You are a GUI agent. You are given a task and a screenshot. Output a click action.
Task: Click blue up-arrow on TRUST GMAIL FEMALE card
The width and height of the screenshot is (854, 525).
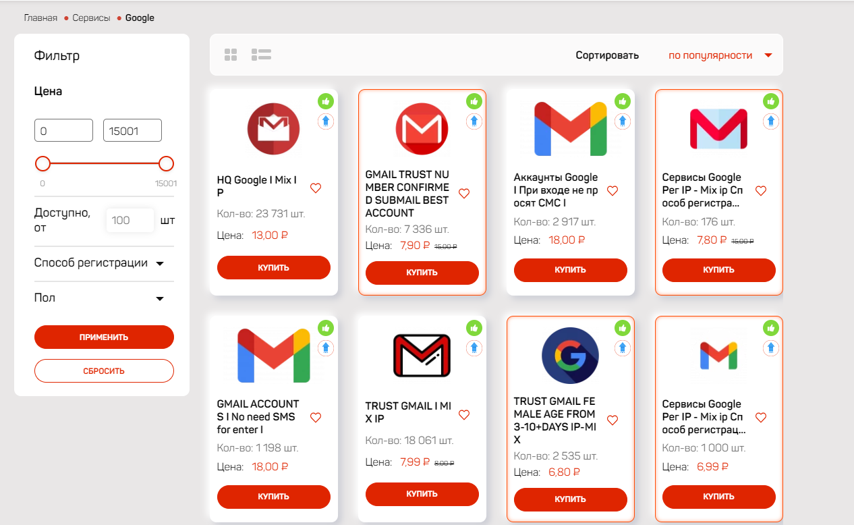[623, 348]
